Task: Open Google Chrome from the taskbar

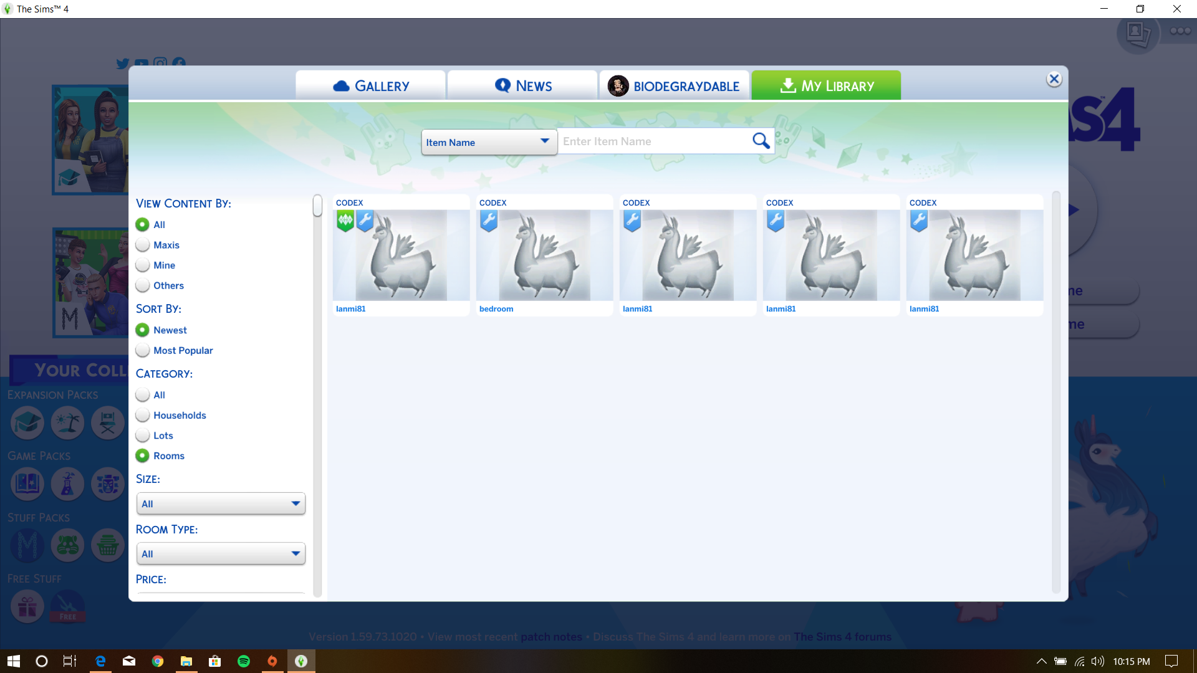Action: (x=158, y=661)
